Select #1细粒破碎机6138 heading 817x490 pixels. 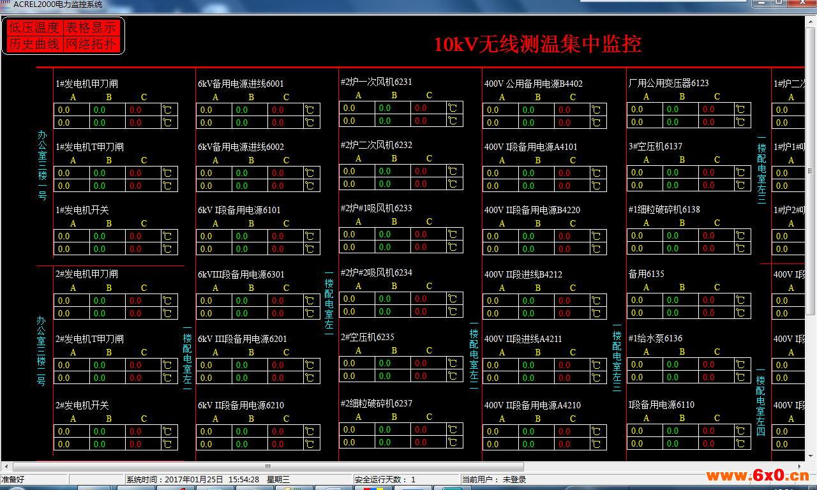pos(664,209)
